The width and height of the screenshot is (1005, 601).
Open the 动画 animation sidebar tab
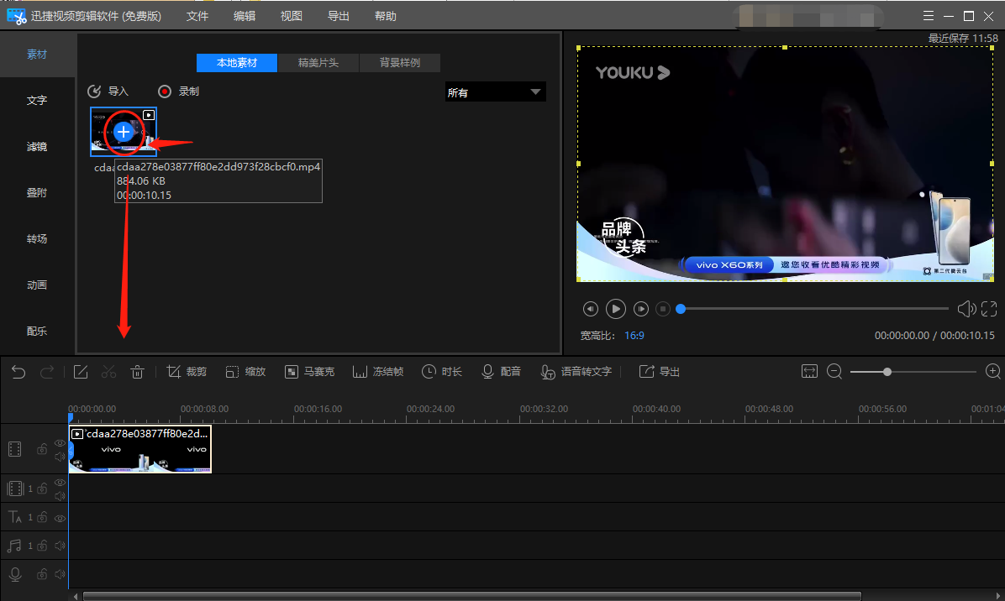(x=37, y=285)
